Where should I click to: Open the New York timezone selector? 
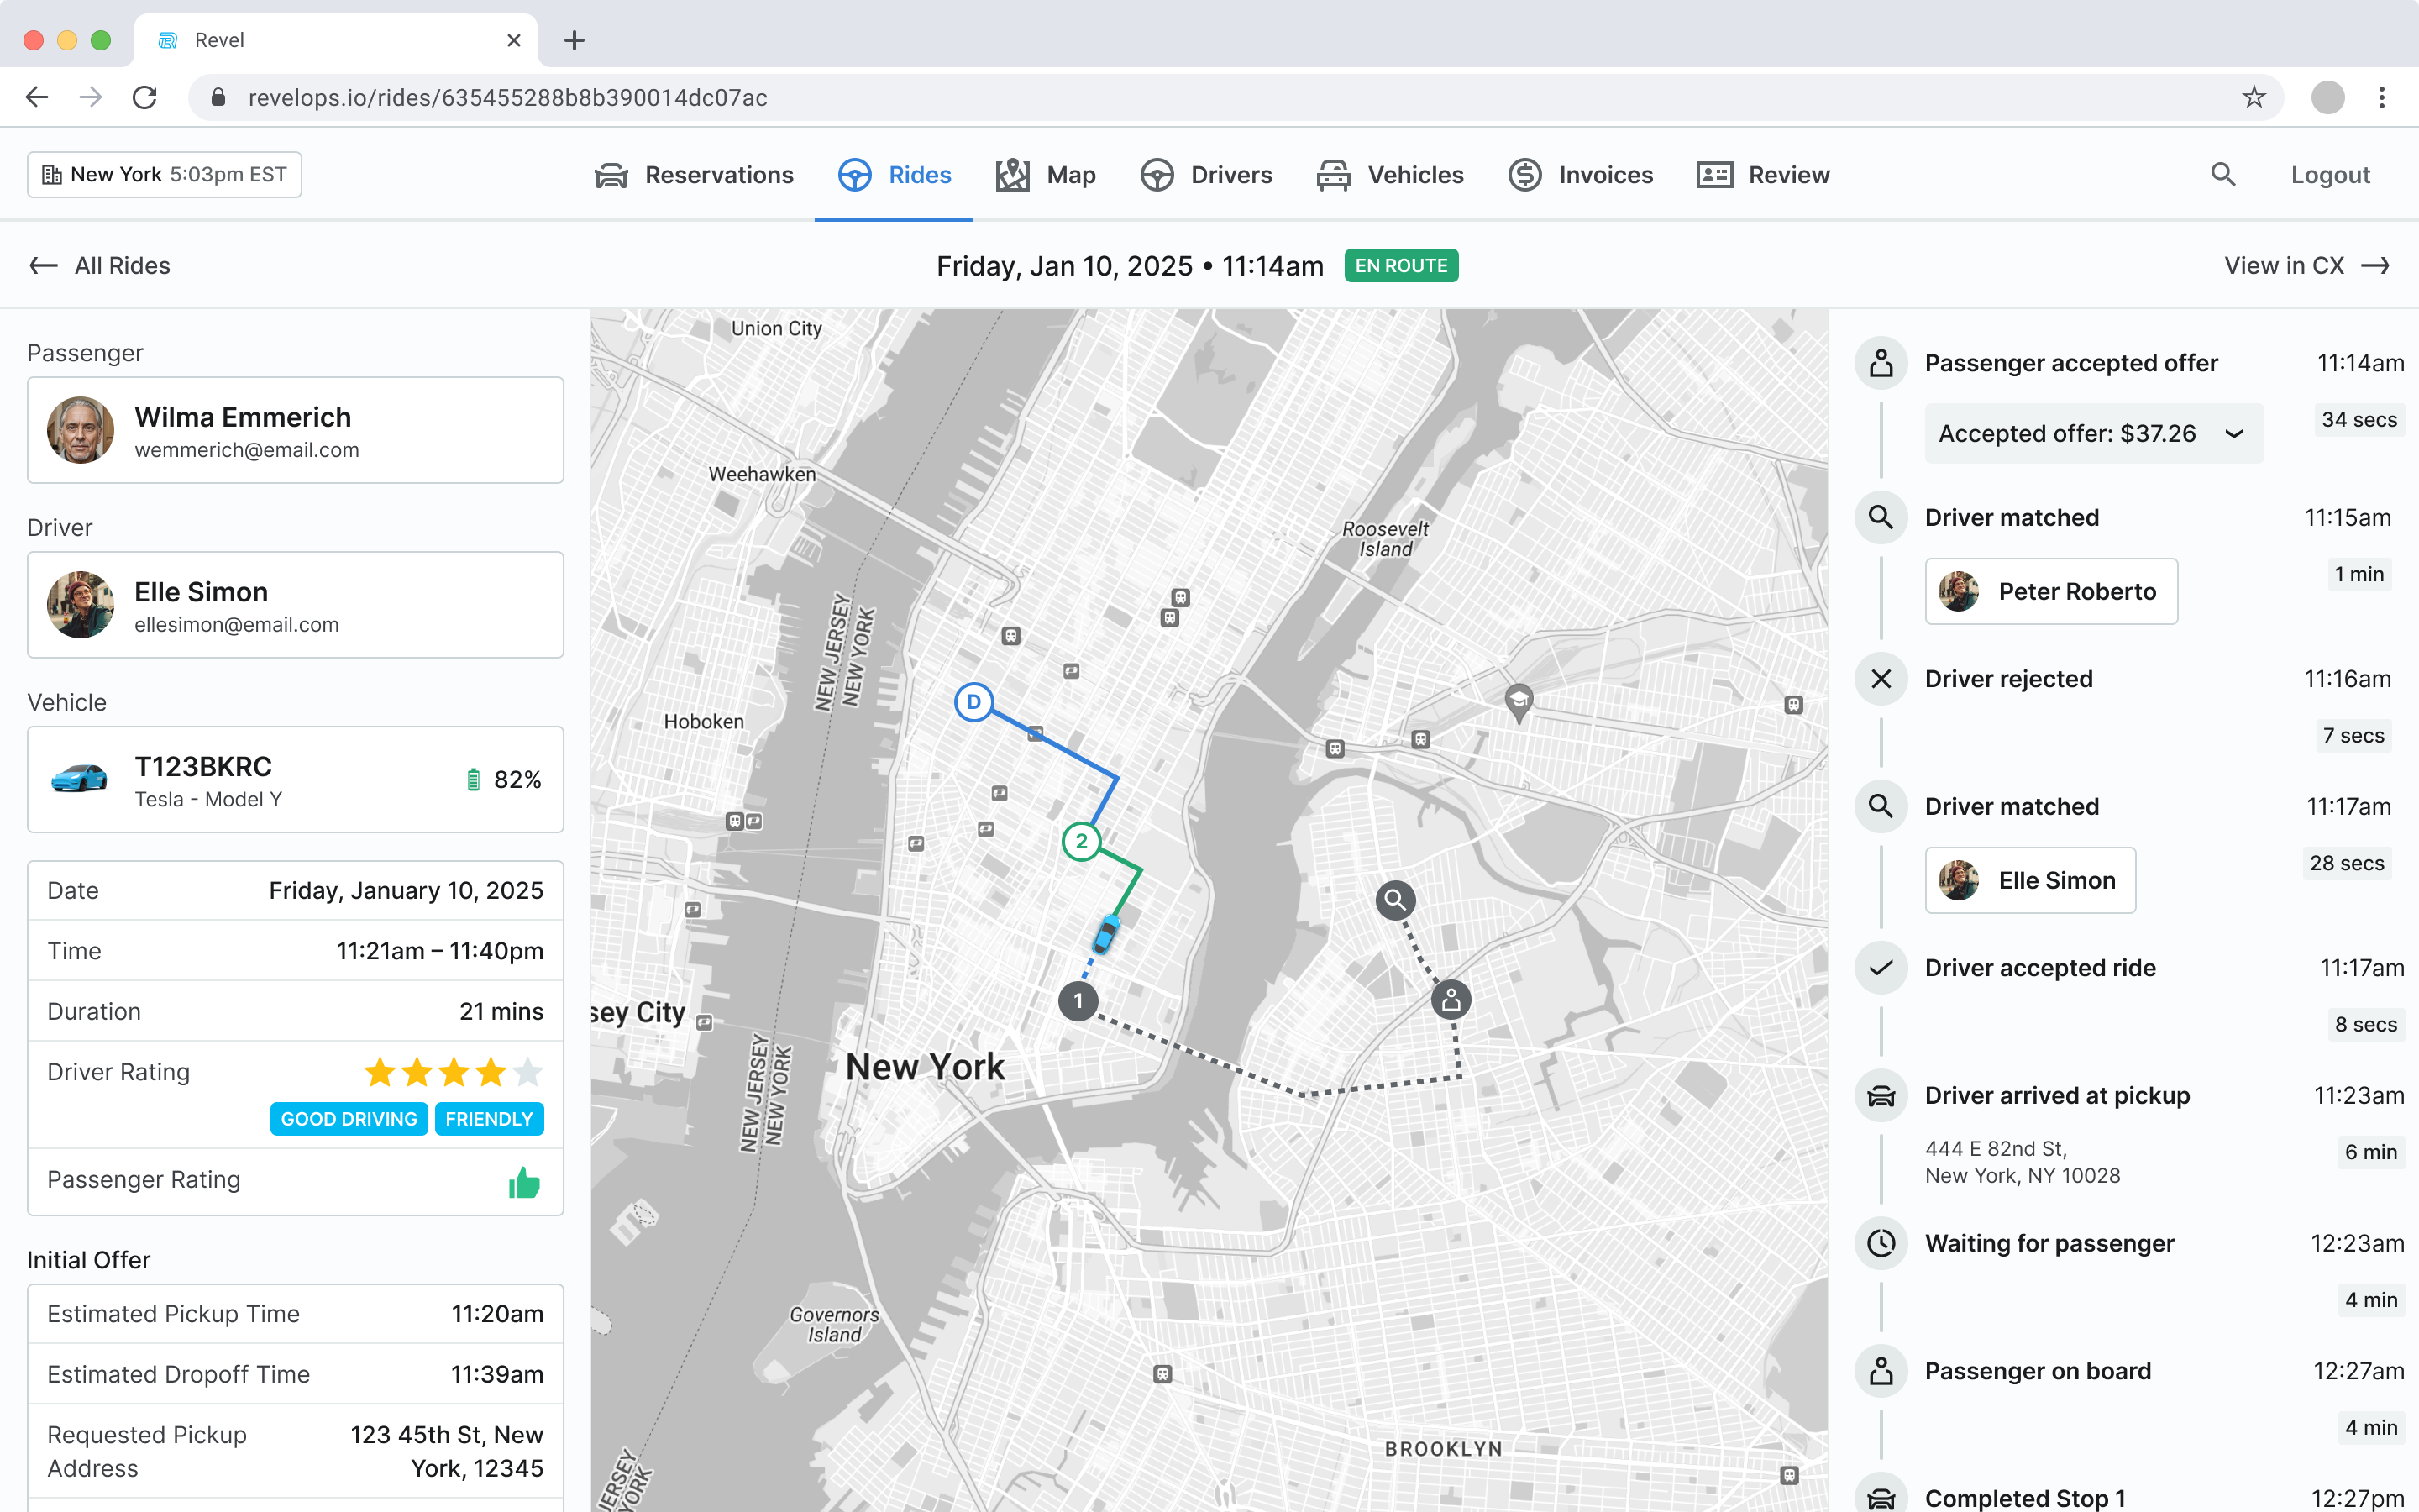point(165,175)
